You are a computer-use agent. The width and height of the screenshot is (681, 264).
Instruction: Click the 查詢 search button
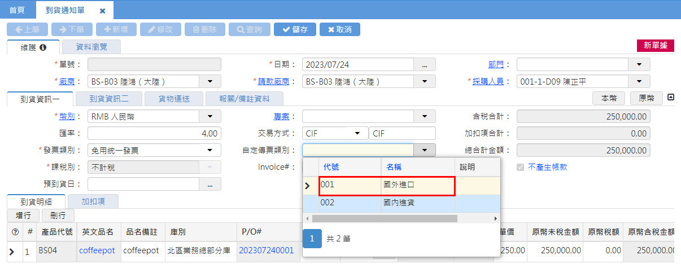pos(249,29)
